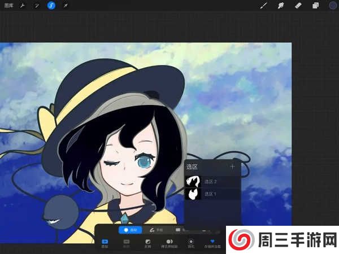Open the Layers panel icon

(x=315, y=6)
